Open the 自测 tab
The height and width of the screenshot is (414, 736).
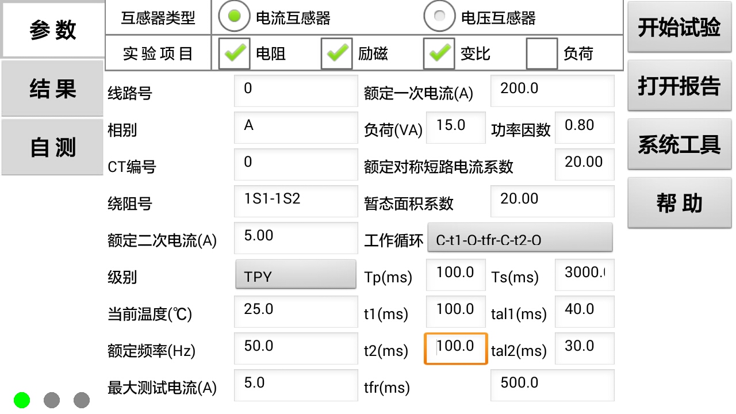[x=53, y=147]
